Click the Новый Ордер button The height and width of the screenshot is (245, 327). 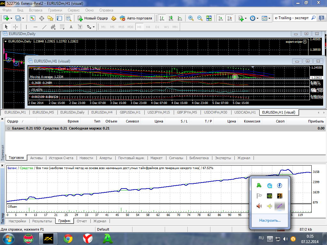pos(93,18)
